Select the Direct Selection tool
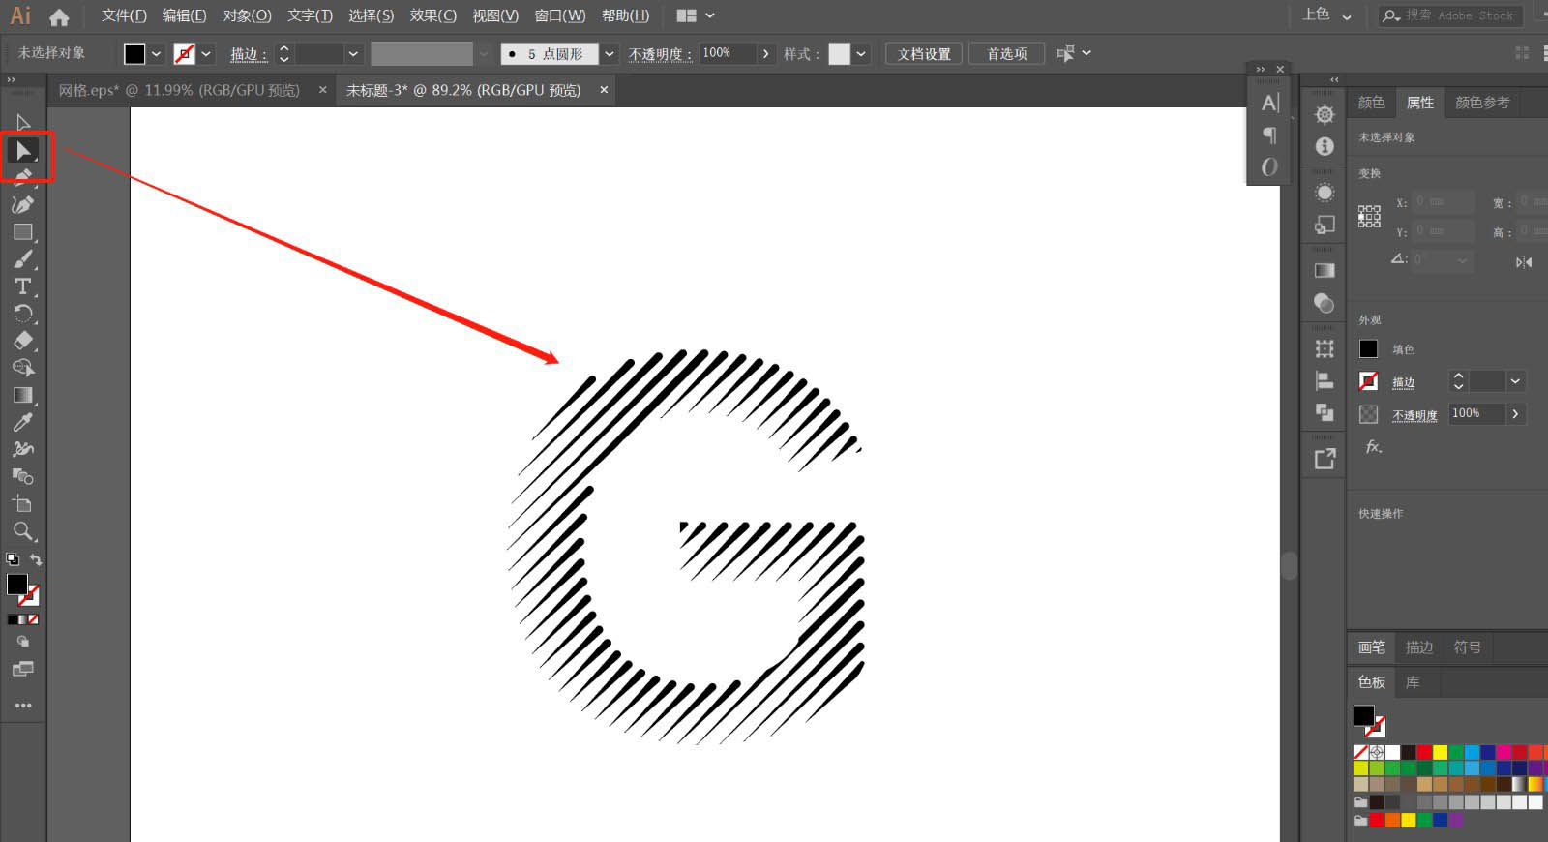 [23, 150]
